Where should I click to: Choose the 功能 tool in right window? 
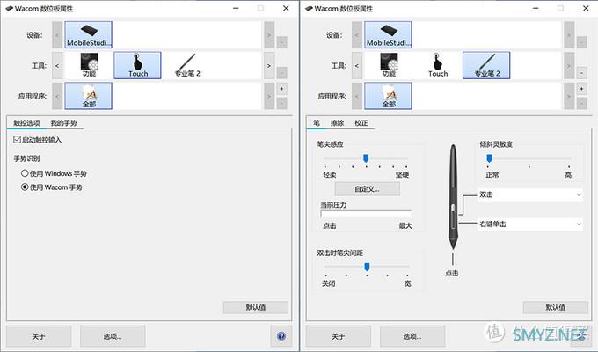click(389, 65)
